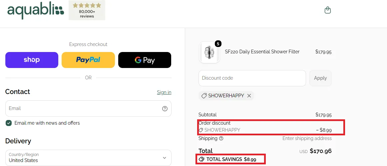The width and height of the screenshot is (387, 166).
Task: Open the shopping bag cart icon
Action: 327,10
